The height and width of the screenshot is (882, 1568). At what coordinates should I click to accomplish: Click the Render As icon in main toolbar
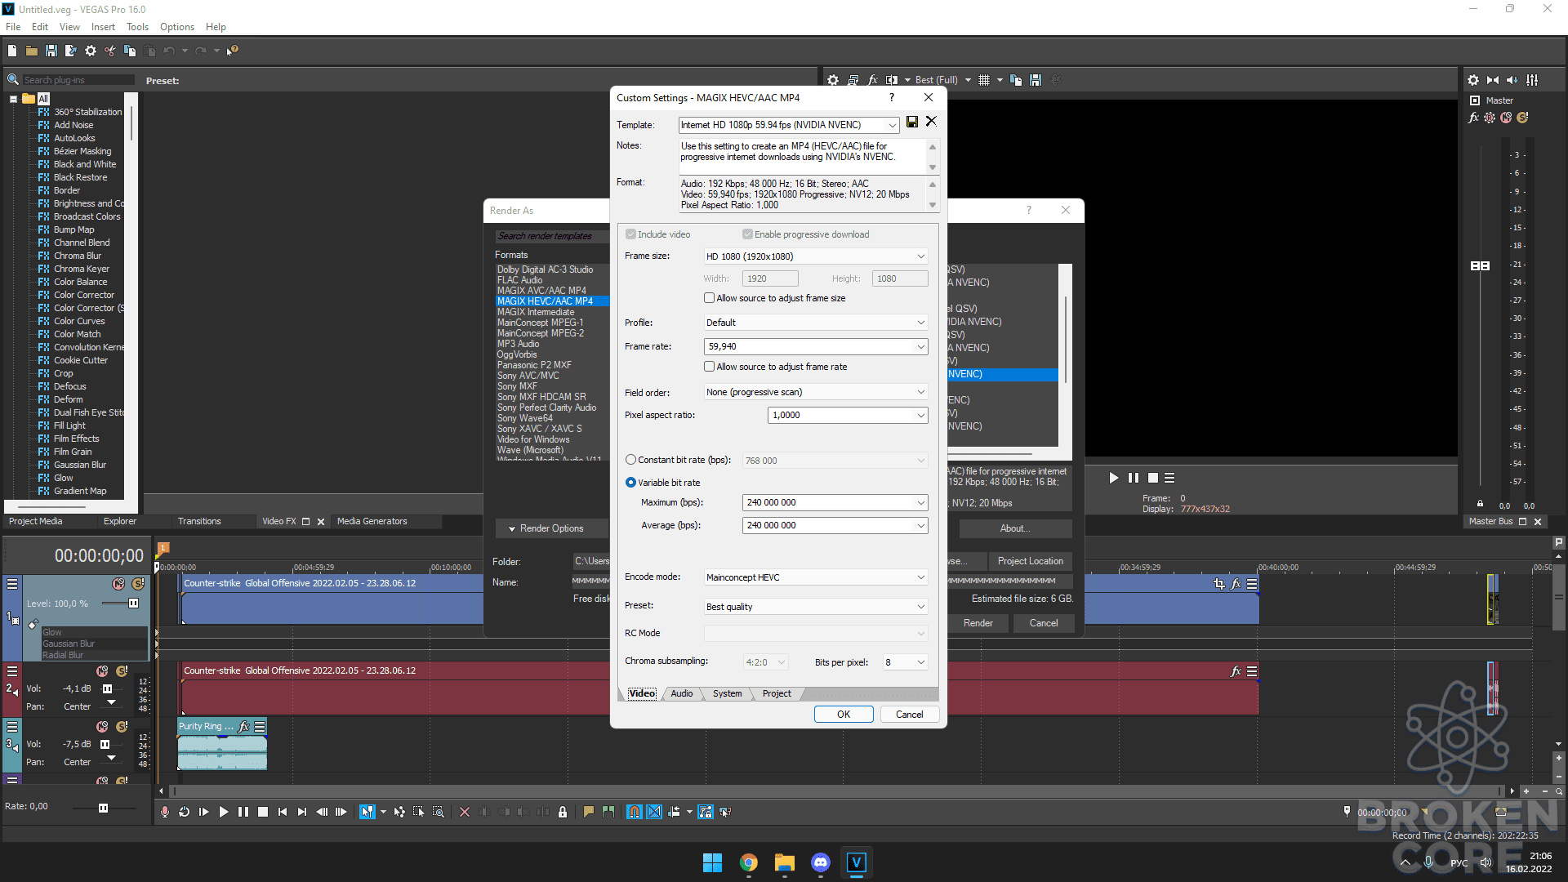(x=71, y=51)
